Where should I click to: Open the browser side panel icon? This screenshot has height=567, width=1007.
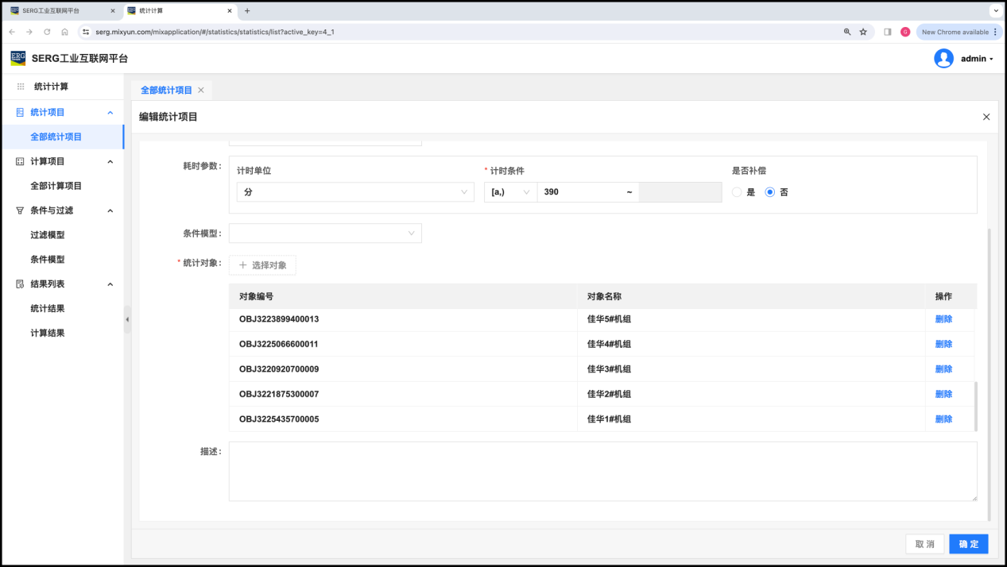pos(887,32)
